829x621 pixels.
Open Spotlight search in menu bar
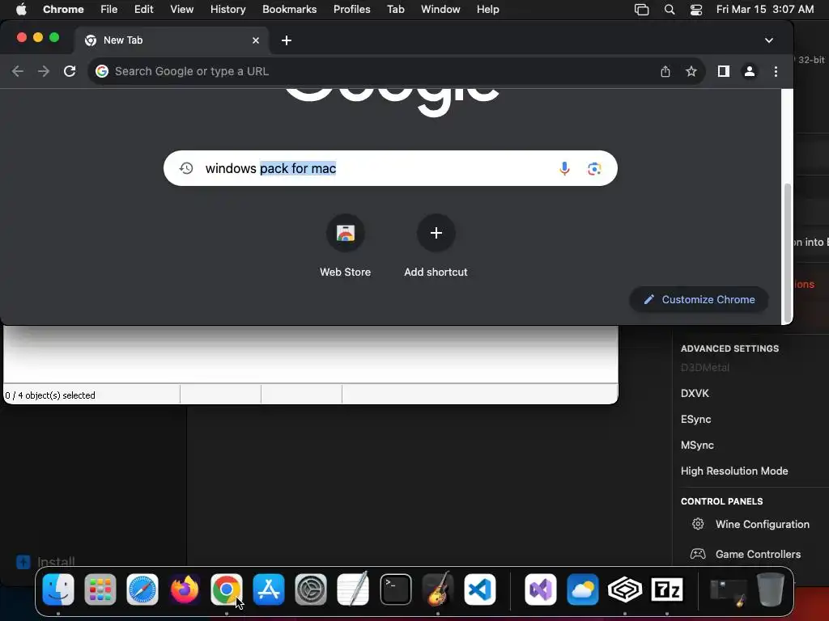(670, 10)
